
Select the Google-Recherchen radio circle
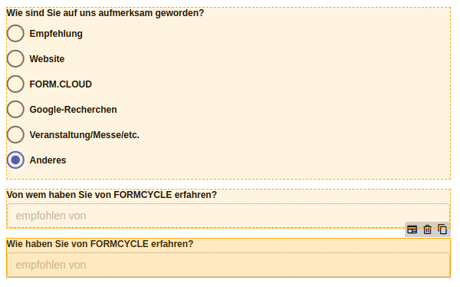click(15, 109)
